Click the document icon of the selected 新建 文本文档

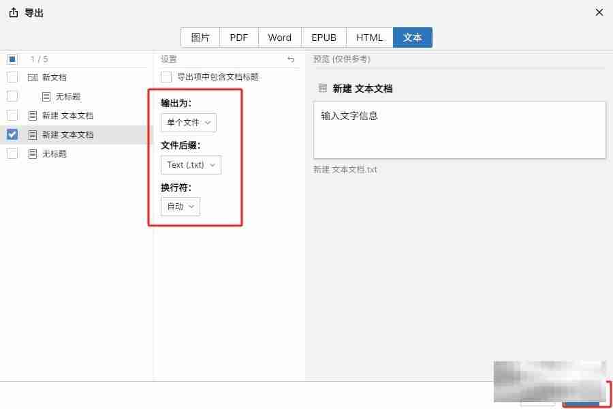pyautogui.click(x=32, y=134)
